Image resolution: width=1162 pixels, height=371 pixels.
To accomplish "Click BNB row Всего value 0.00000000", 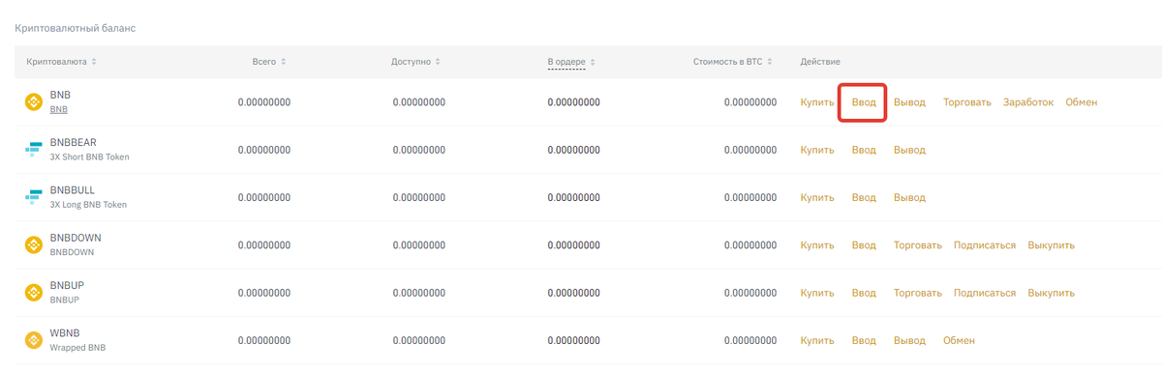I will [x=264, y=102].
